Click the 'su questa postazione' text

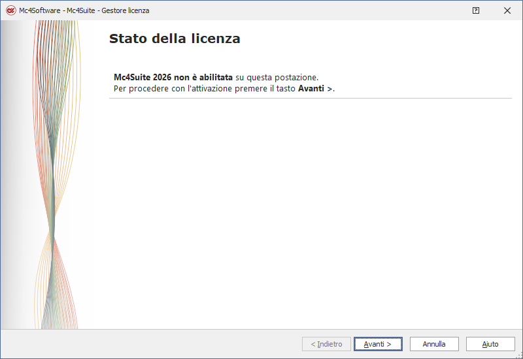click(x=276, y=77)
